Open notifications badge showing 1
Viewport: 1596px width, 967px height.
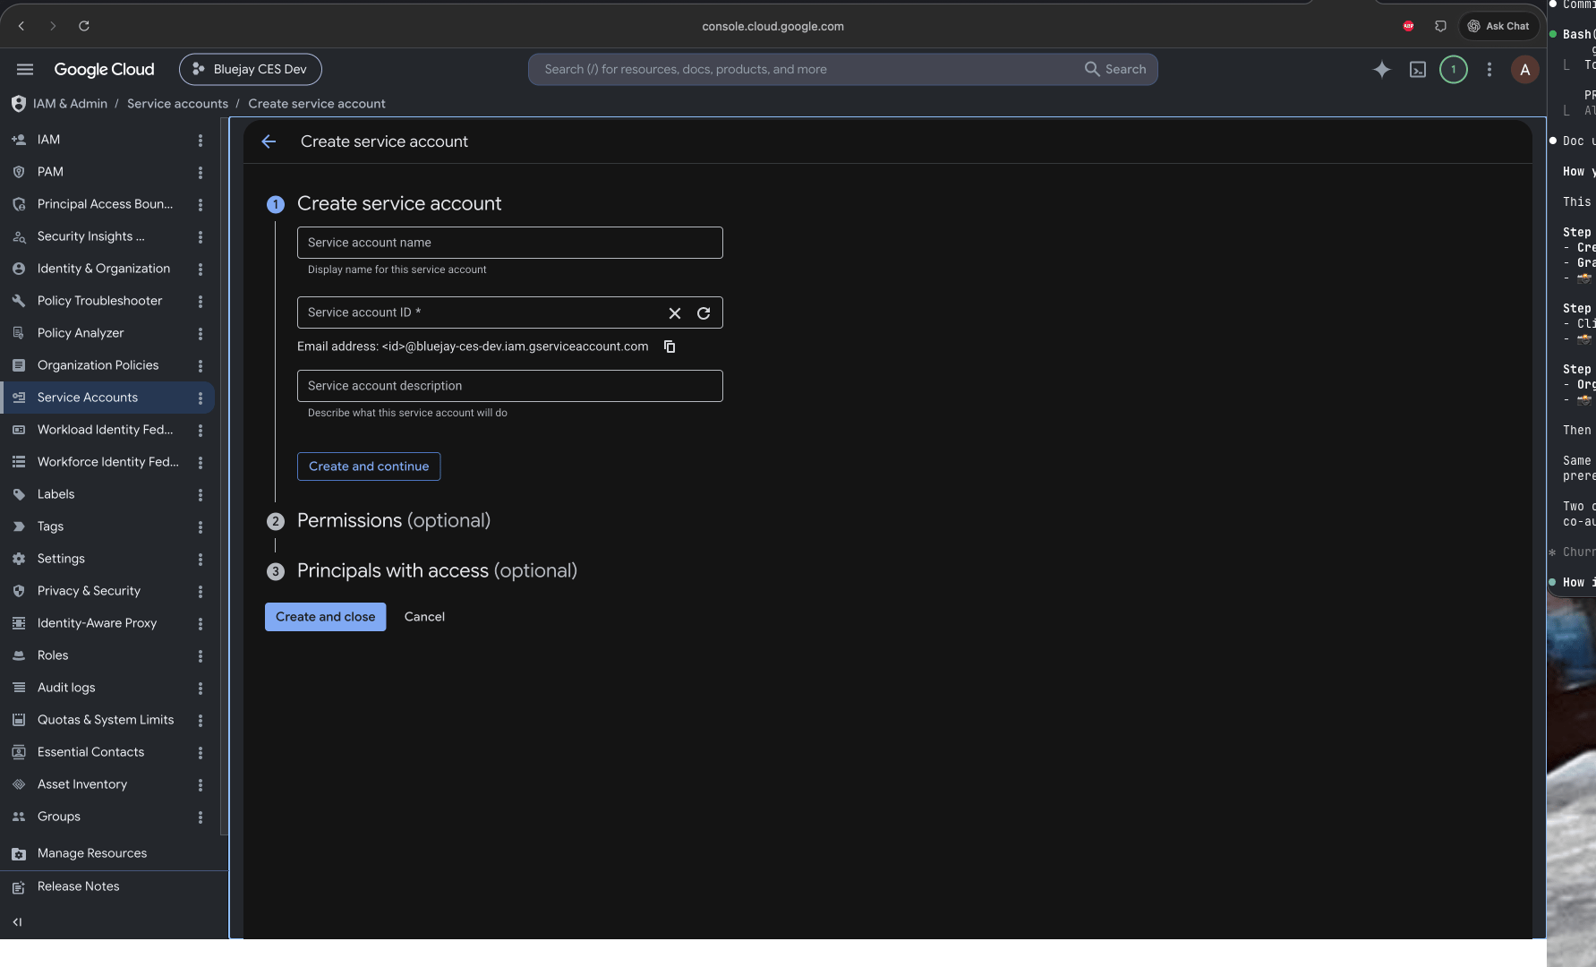[1454, 69]
